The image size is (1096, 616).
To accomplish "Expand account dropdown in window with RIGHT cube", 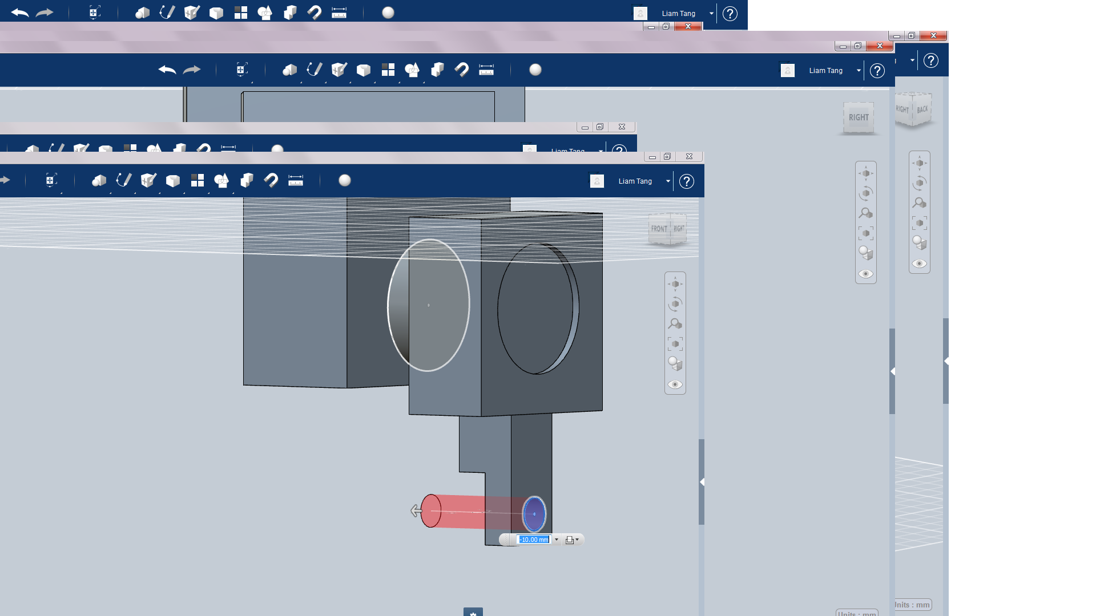I will click(x=859, y=71).
